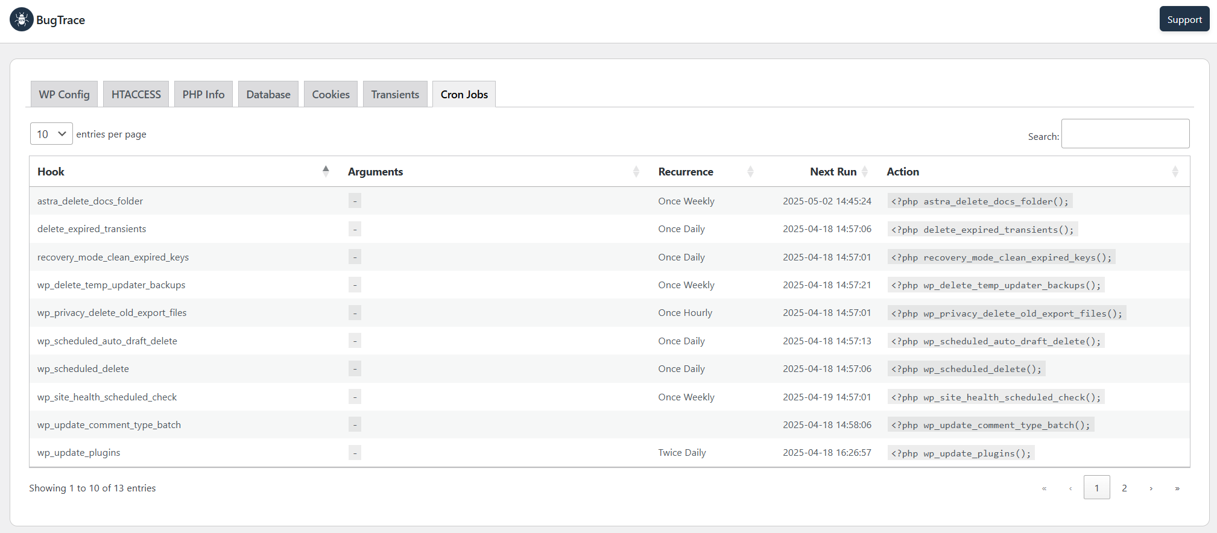Click the wp_update_comment_type_batch() action code
The width and height of the screenshot is (1217, 533).
point(991,425)
